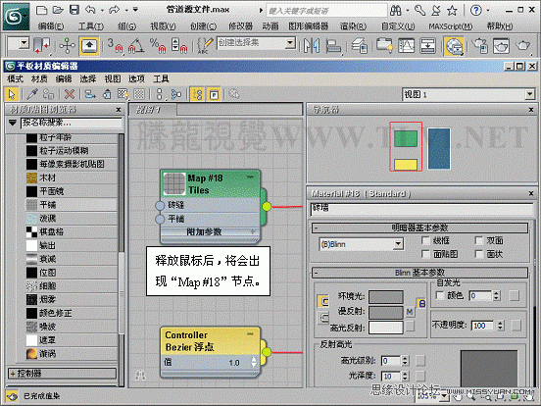541x406 pixels.
Task: Click the Open file folder icon
Action: [58, 10]
